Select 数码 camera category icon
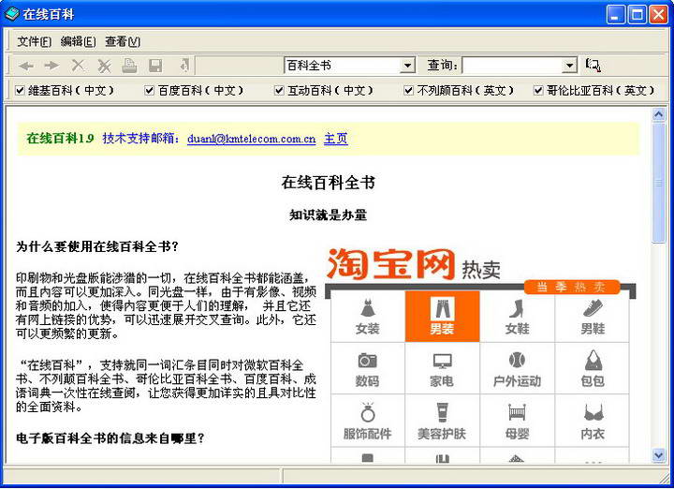This screenshot has width=674, height=489. 367,368
